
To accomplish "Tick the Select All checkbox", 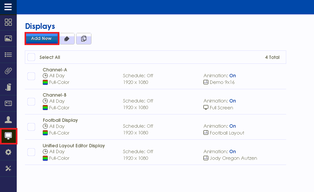I will click(x=31, y=57).
